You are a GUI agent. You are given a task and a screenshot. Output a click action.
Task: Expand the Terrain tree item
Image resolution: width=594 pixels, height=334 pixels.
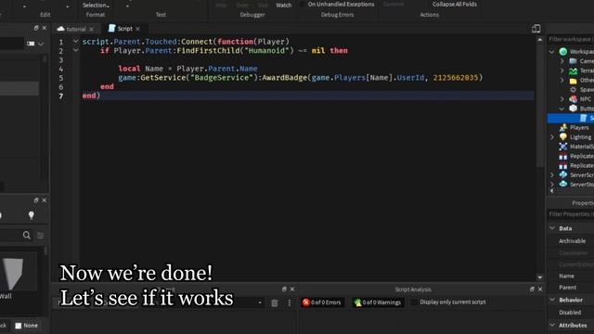click(x=562, y=71)
